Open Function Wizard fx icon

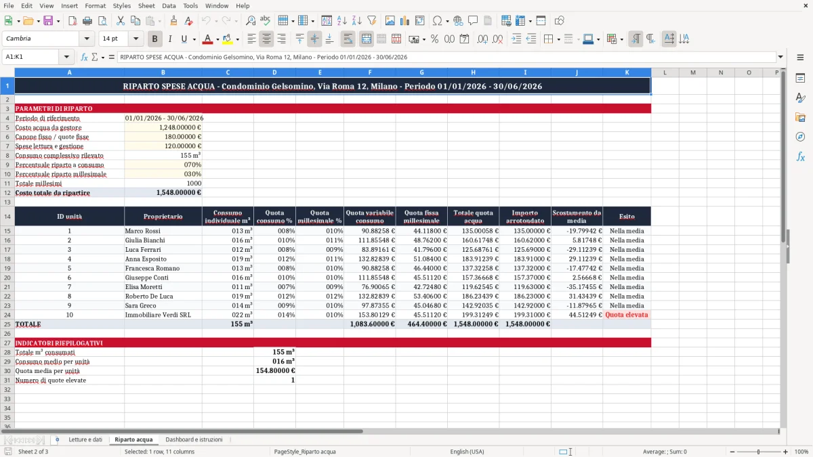(x=85, y=58)
